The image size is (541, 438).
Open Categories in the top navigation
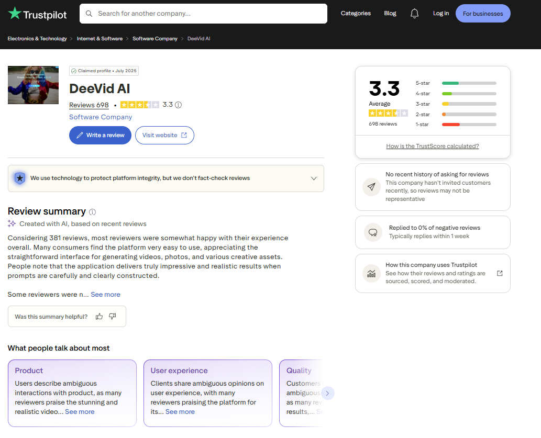pyautogui.click(x=356, y=13)
